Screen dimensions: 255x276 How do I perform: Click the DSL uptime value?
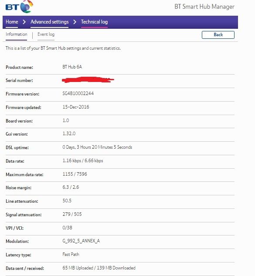[x=97, y=147]
